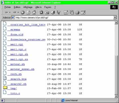119x103 pixels.
Task: Open the ? help menu
Action: (55, 7)
